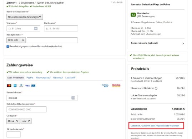Click the Sicherheitscode input field
This screenshot has width=192, height=139.
pos(14,134)
